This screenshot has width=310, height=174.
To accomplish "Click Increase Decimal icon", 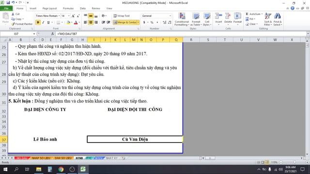I will pyautogui.click(x=164, y=23).
